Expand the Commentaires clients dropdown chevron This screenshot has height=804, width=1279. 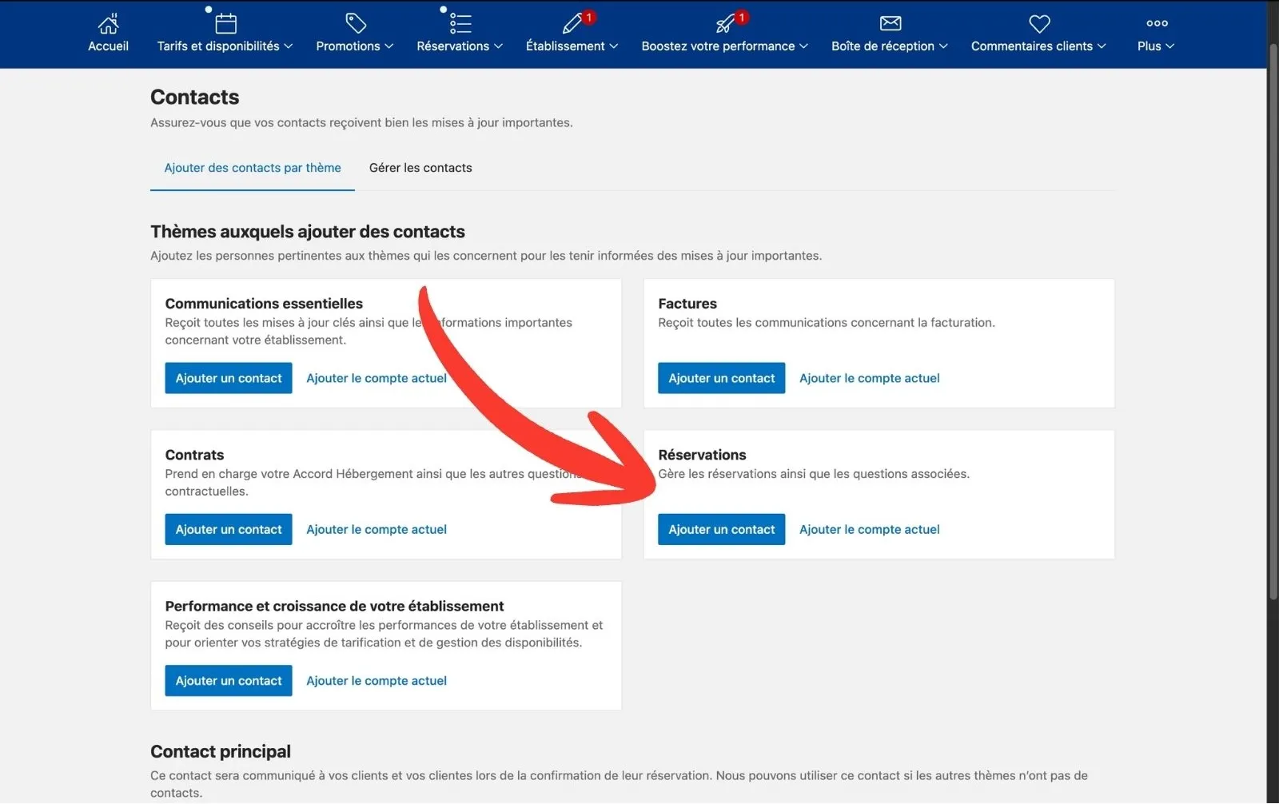(x=1102, y=46)
